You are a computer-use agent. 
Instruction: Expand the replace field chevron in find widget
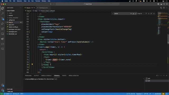click(113, 13)
